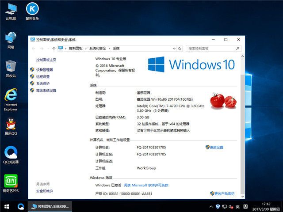The height and width of the screenshot is (212, 283).
Task: Click the muted volume tray icon
Action: [231, 207]
